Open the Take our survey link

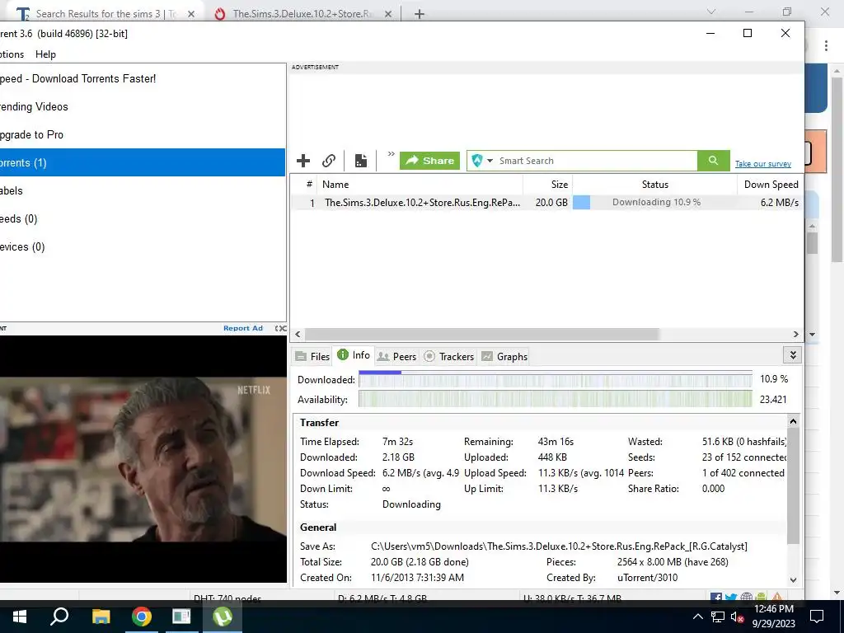pyautogui.click(x=762, y=164)
